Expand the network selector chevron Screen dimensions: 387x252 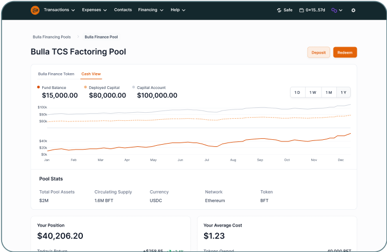(340, 10)
